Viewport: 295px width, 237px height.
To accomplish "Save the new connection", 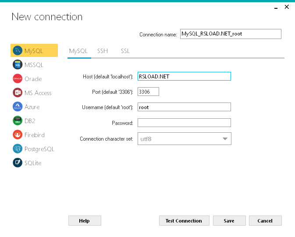I will (x=229, y=221).
